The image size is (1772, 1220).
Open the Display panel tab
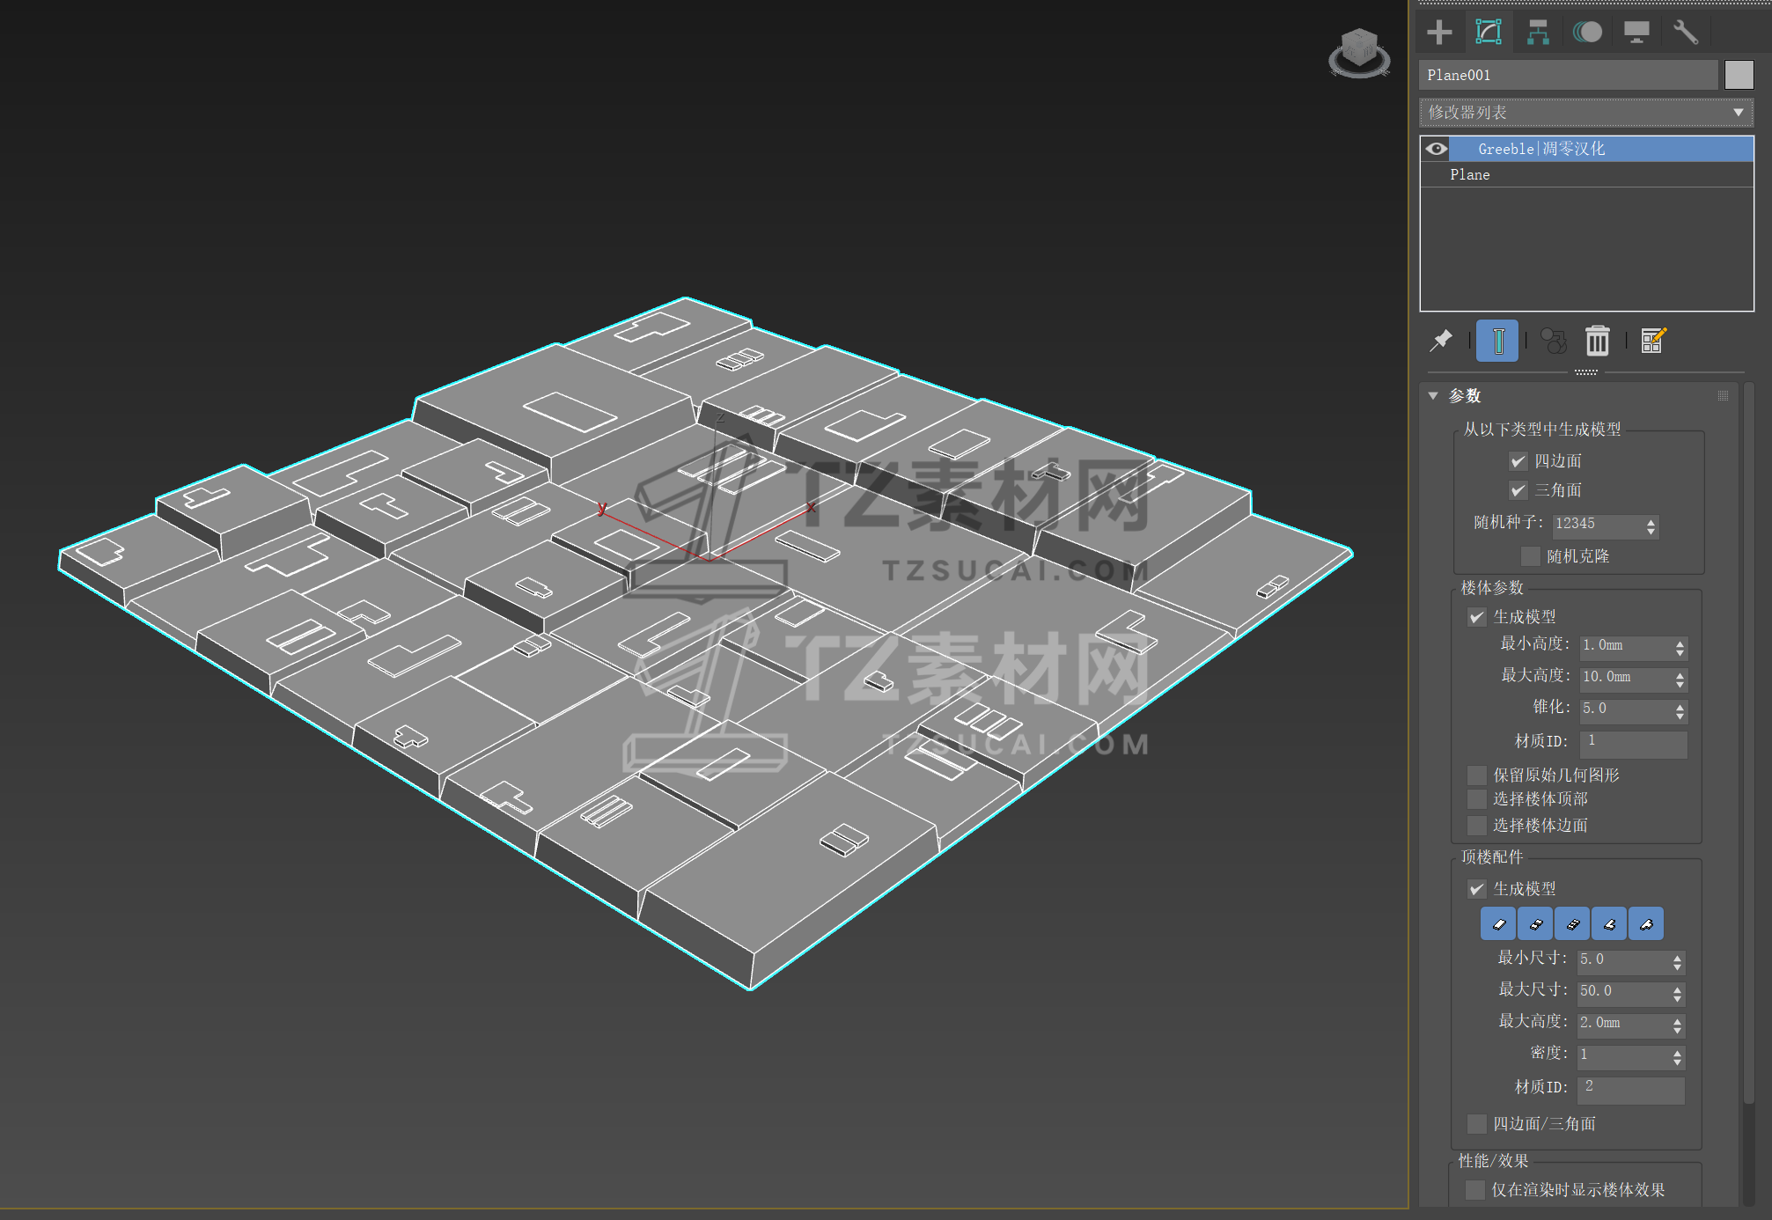click(x=1636, y=33)
